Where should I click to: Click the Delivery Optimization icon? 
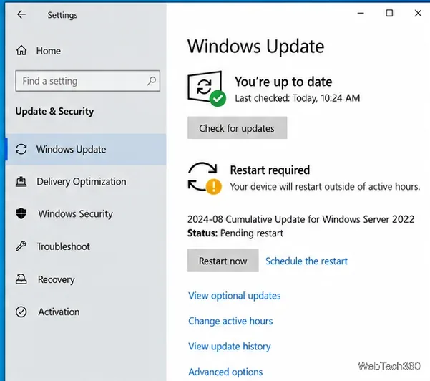click(21, 181)
